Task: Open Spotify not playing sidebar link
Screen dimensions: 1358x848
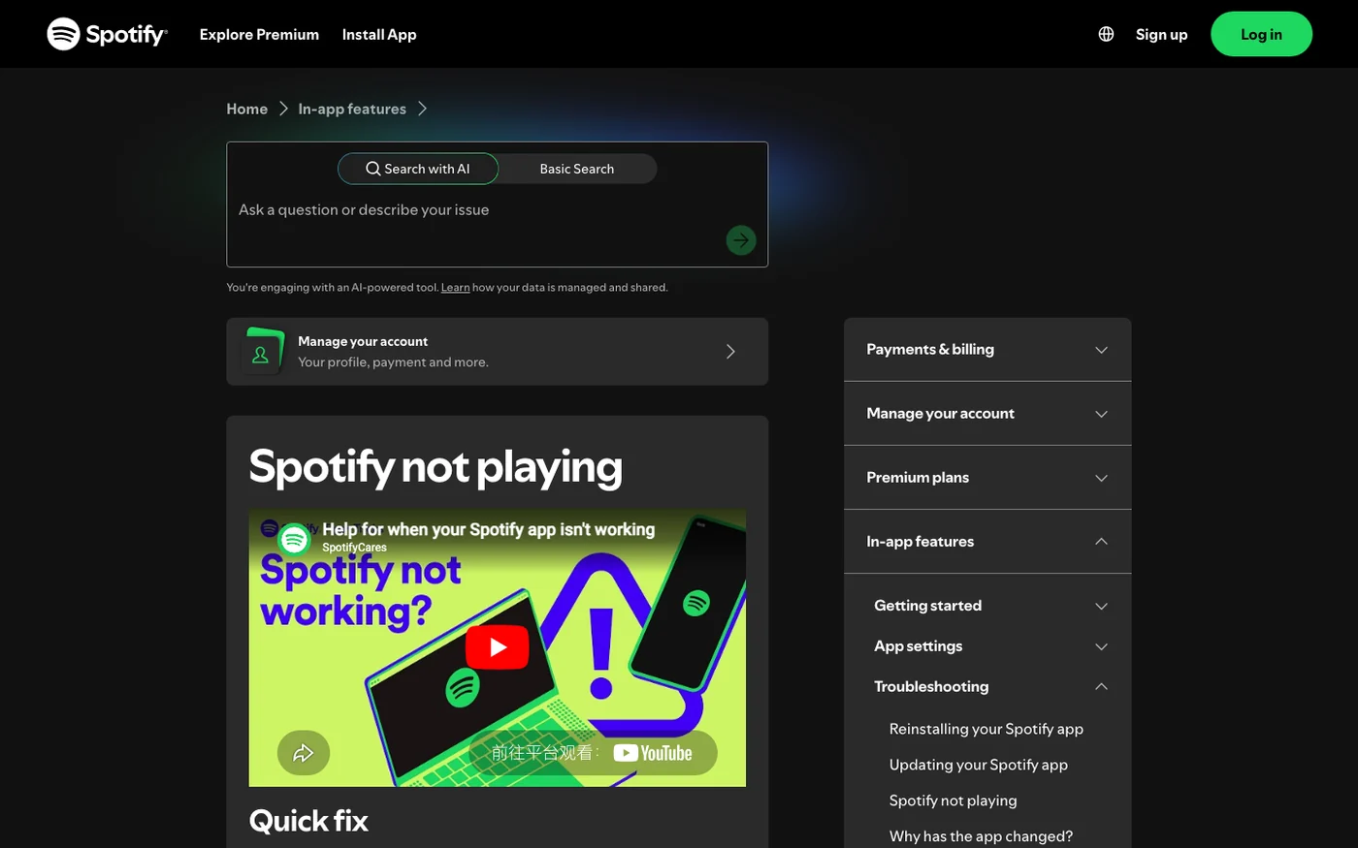Action: 954,801
